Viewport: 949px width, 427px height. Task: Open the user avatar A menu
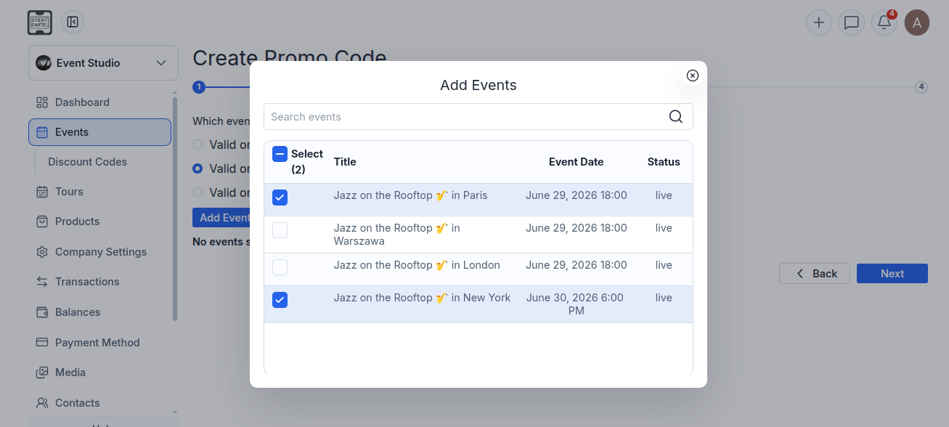917,23
